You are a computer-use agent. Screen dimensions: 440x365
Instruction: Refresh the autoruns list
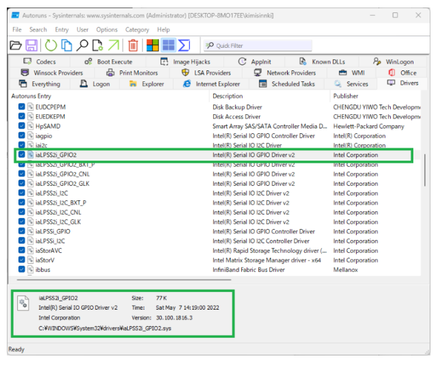tap(51, 45)
